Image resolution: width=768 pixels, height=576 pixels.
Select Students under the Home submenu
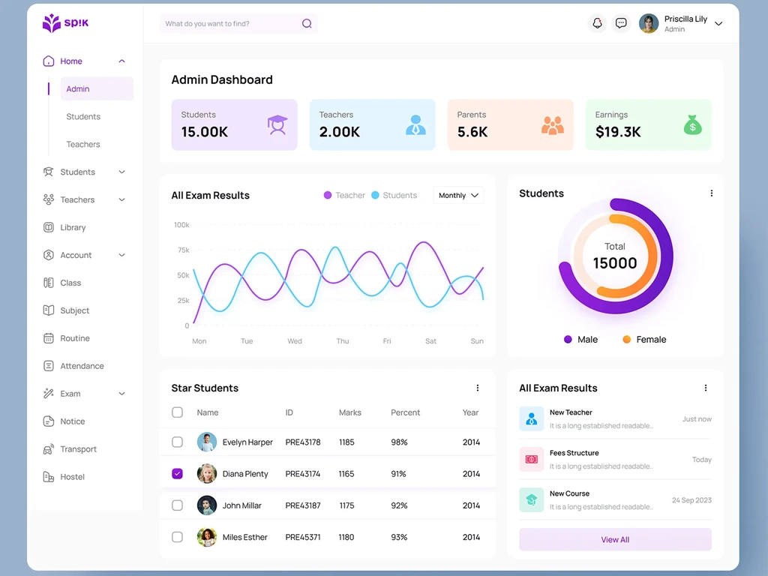[83, 116]
